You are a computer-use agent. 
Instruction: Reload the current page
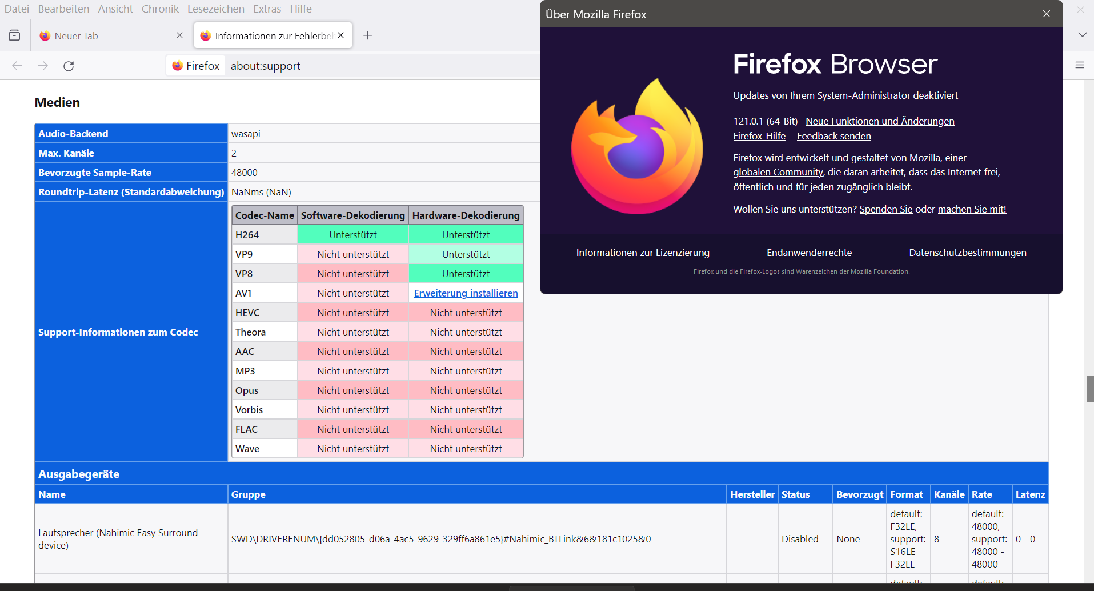(x=69, y=66)
